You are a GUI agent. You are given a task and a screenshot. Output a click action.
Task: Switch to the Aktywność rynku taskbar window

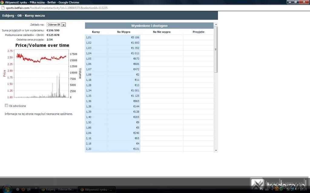(x=97, y=189)
